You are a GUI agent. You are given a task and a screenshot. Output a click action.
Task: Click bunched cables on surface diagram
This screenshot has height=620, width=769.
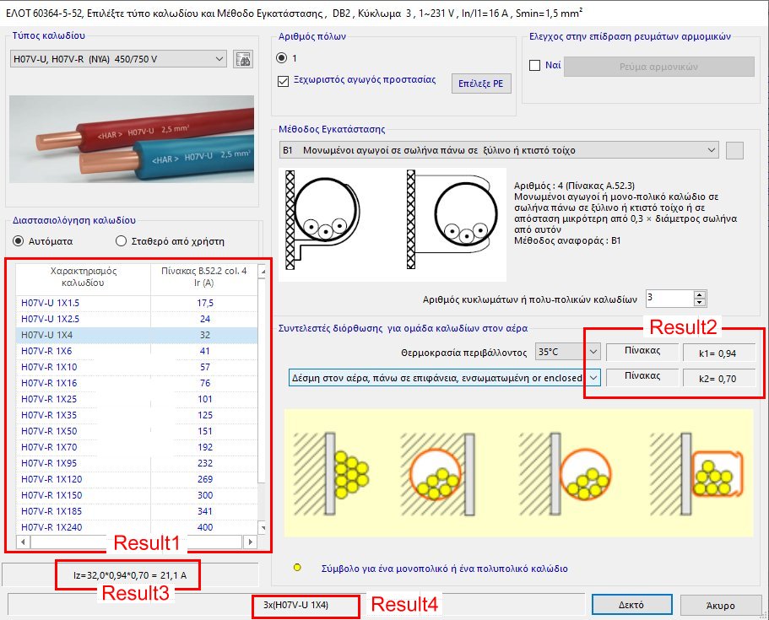pyautogui.click(x=332, y=474)
